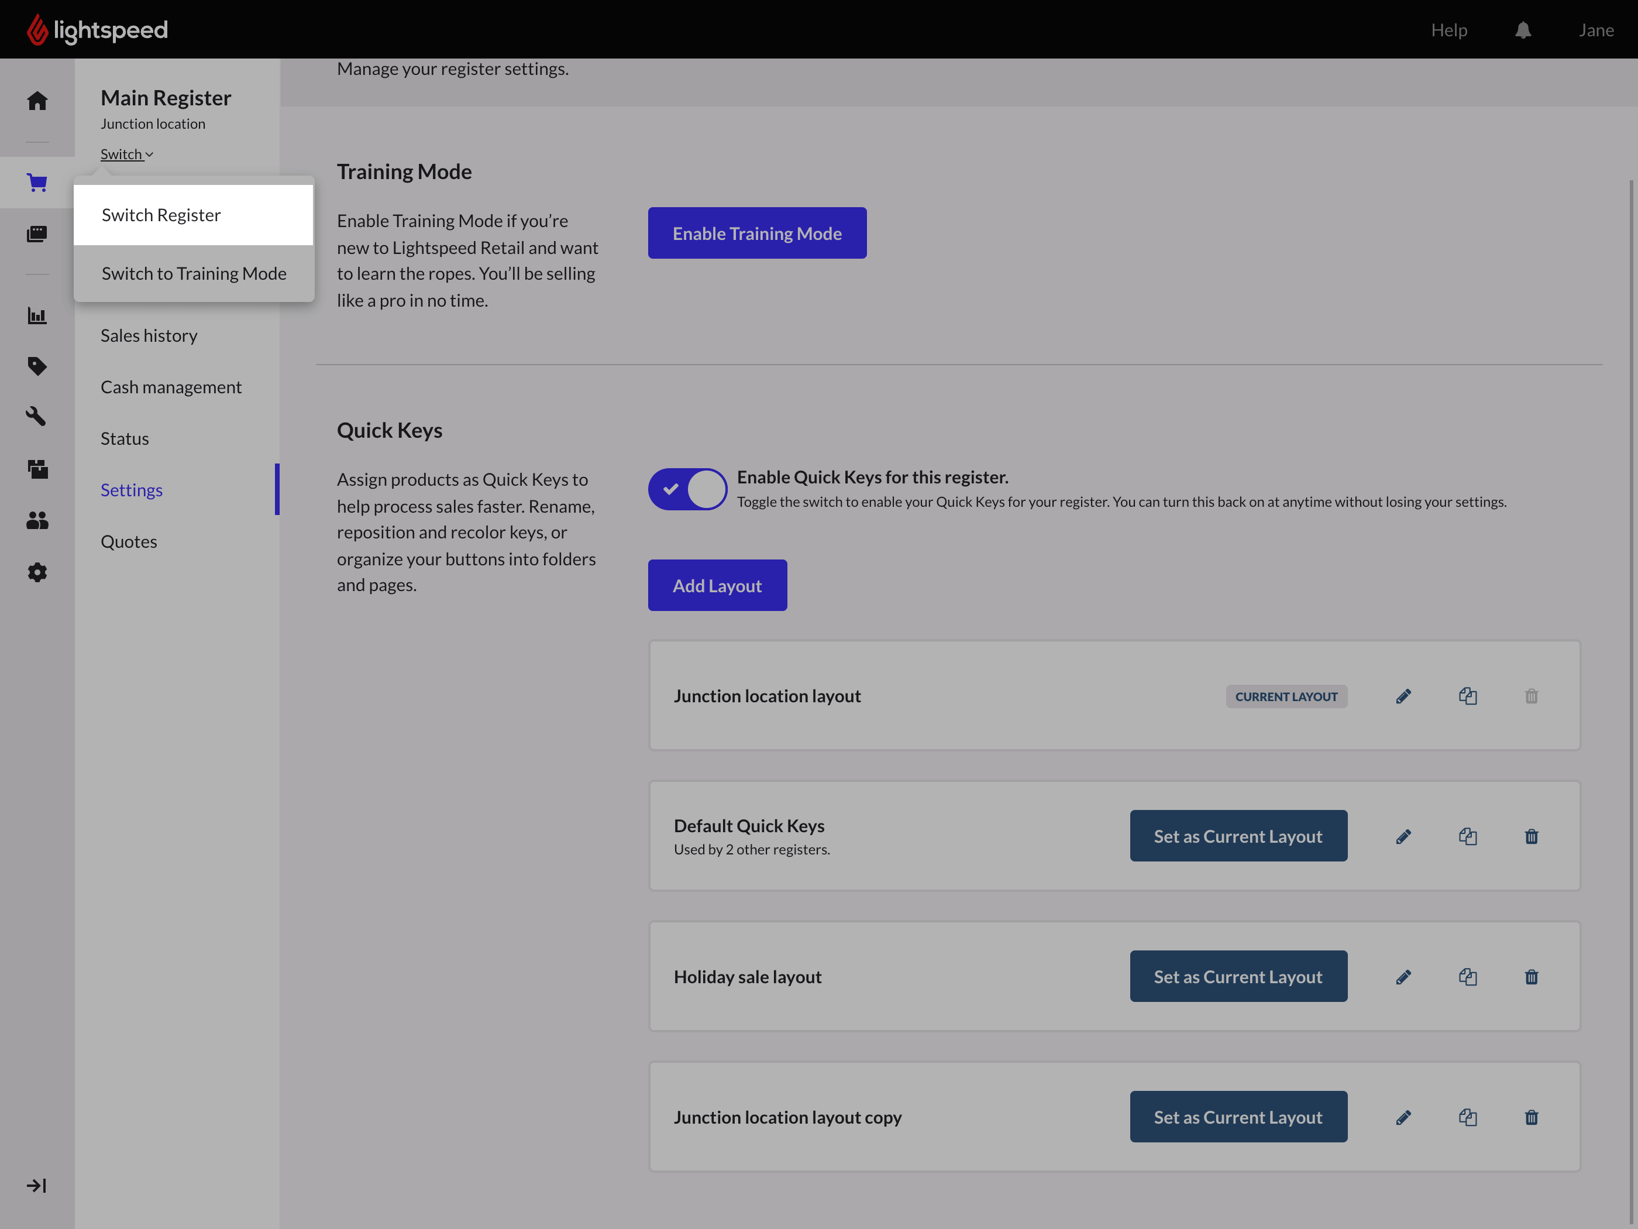The height and width of the screenshot is (1229, 1638).
Task: Toggle Enable Quick Keys switch off
Action: (x=687, y=489)
